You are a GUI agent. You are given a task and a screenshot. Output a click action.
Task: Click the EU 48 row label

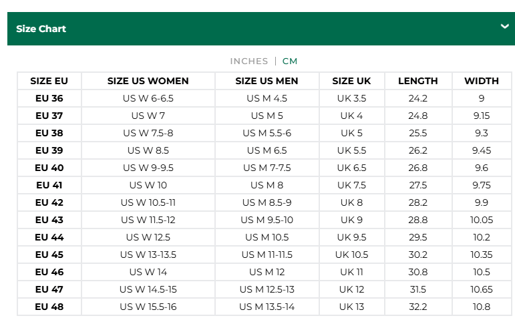coord(49,307)
